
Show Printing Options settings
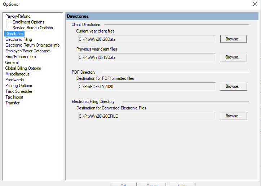(18, 86)
